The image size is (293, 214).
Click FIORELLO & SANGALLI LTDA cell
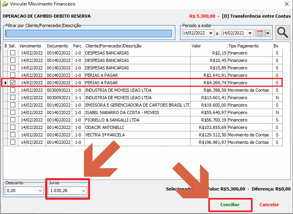click(137, 120)
